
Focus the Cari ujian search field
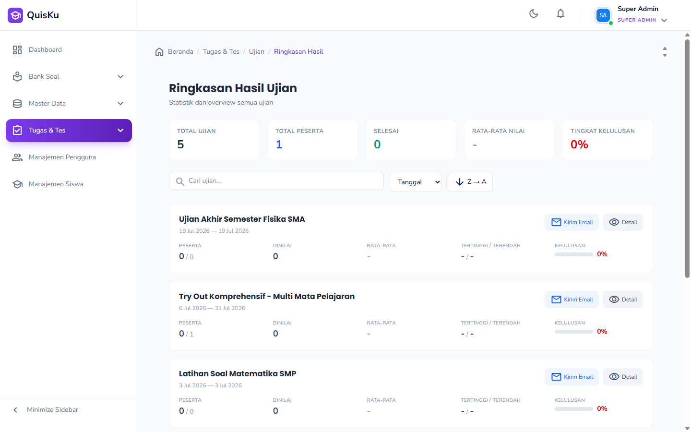(276, 181)
